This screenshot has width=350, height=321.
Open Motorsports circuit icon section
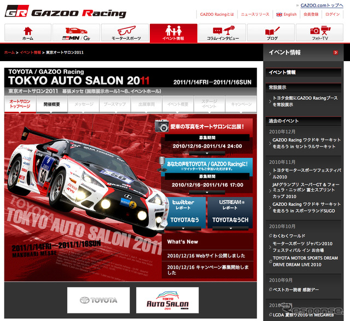tap(125, 33)
